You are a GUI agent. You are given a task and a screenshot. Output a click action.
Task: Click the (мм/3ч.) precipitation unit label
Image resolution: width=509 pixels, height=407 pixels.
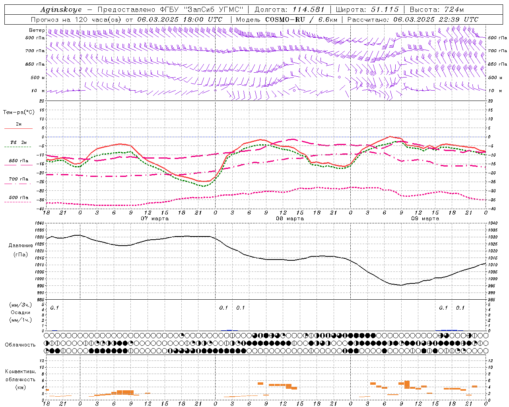21,305
